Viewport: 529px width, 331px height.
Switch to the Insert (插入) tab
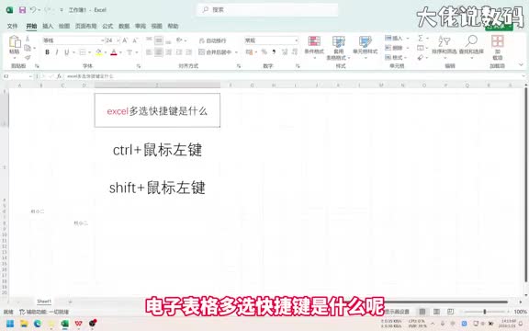[x=48, y=26]
